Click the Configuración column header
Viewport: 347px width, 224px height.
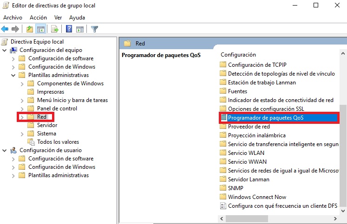238,55
